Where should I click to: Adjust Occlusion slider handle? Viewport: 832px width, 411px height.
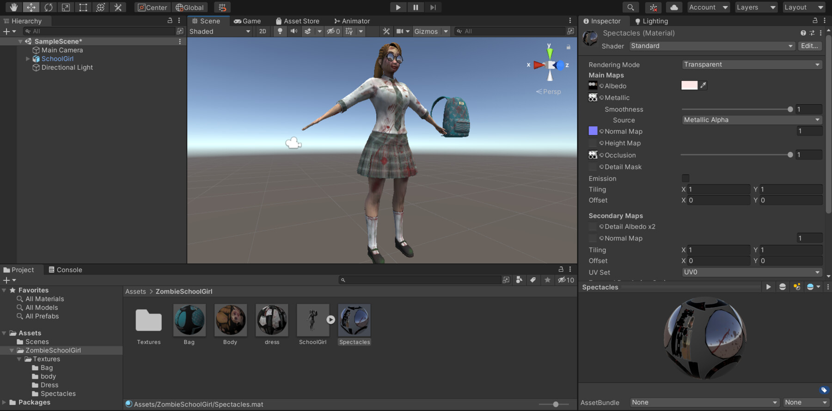tap(790, 155)
